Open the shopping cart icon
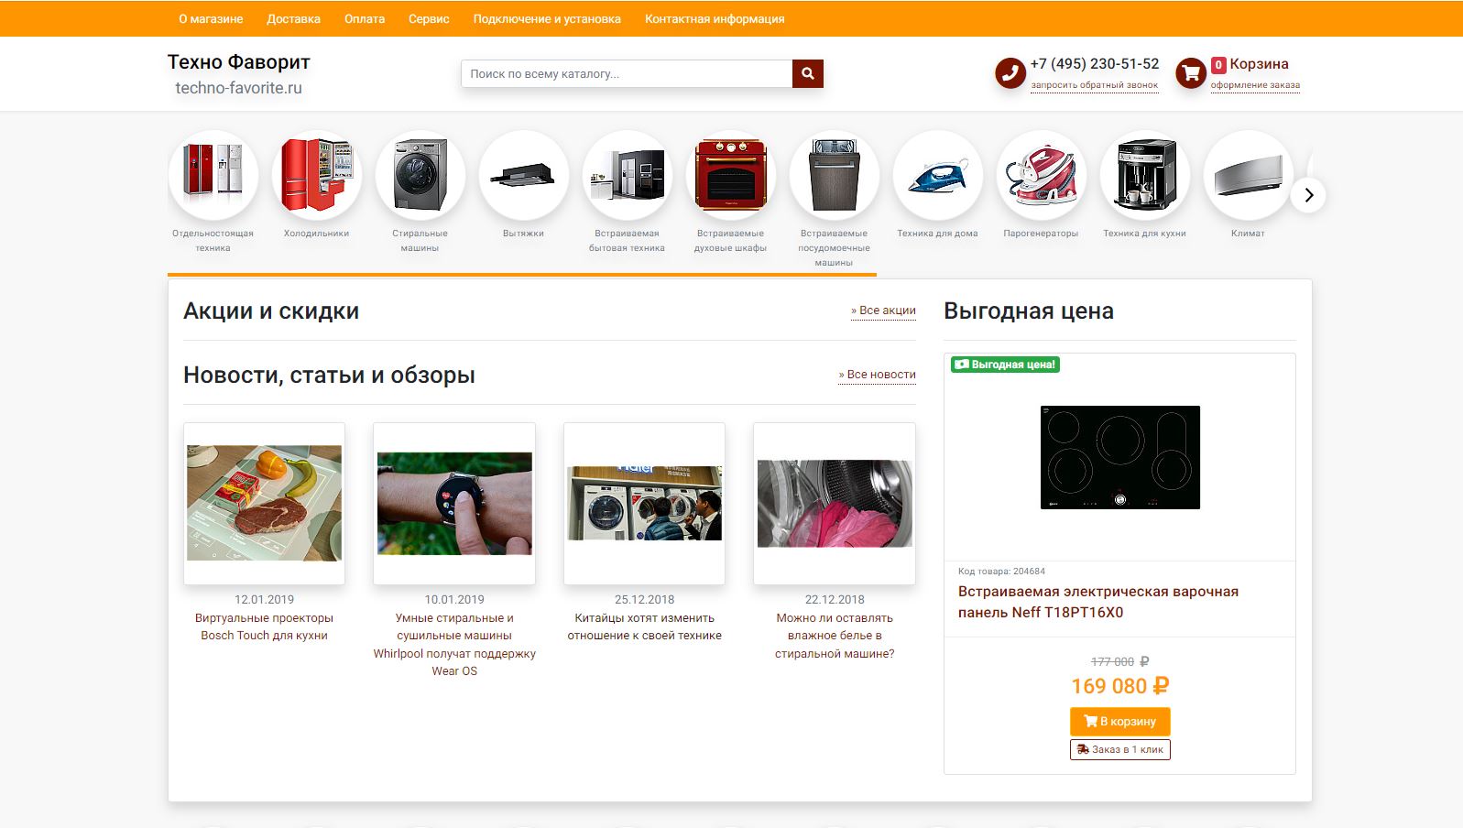1463x828 pixels. pyautogui.click(x=1190, y=73)
